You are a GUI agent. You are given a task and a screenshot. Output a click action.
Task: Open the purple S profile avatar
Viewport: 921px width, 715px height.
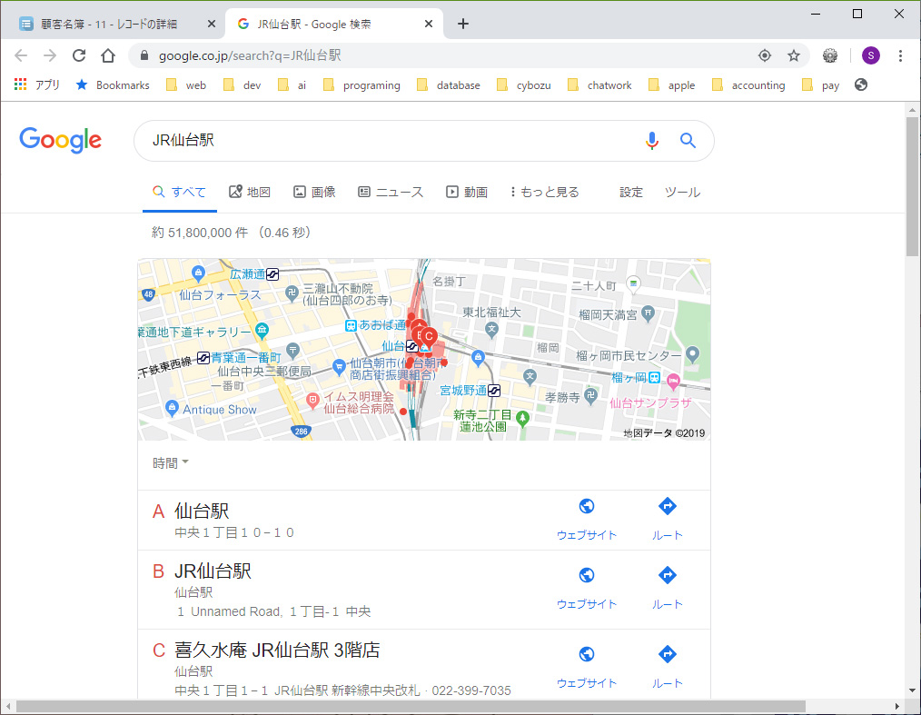point(870,55)
